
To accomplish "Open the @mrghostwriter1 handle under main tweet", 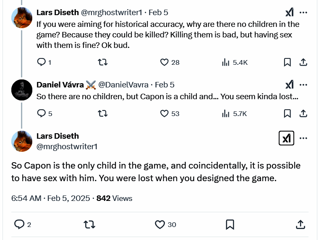I will (x=67, y=146).
